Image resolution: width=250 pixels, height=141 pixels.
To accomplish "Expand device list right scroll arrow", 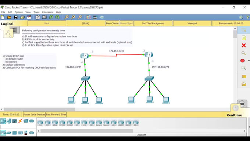I will (244, 131).
